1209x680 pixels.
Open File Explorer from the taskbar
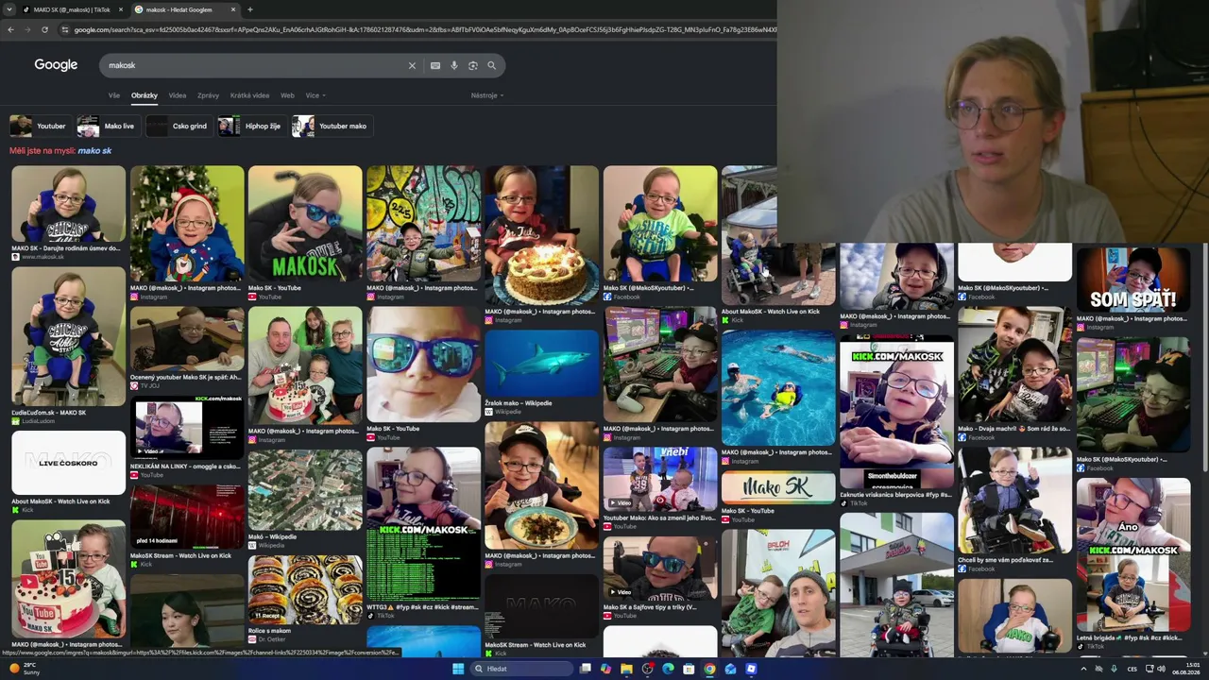[x=626, y=669]
